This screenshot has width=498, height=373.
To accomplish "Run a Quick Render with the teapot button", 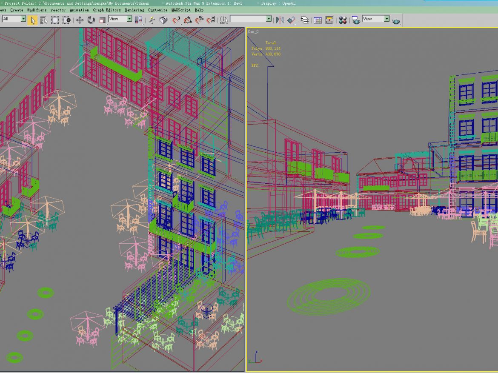I will 397,19.
